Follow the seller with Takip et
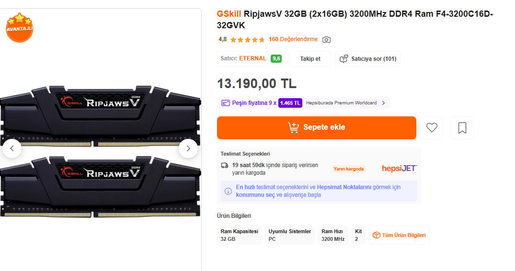Screen dimensions: 515x271 310,59
